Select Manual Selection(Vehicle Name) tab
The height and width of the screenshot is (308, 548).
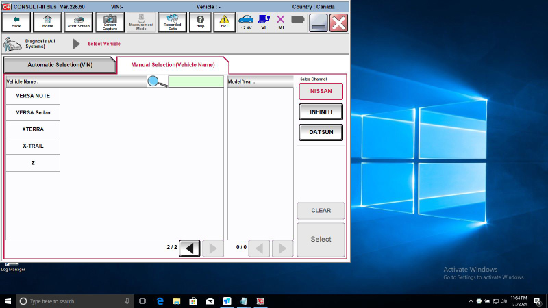pyautogui.click(x=173, y=65)
